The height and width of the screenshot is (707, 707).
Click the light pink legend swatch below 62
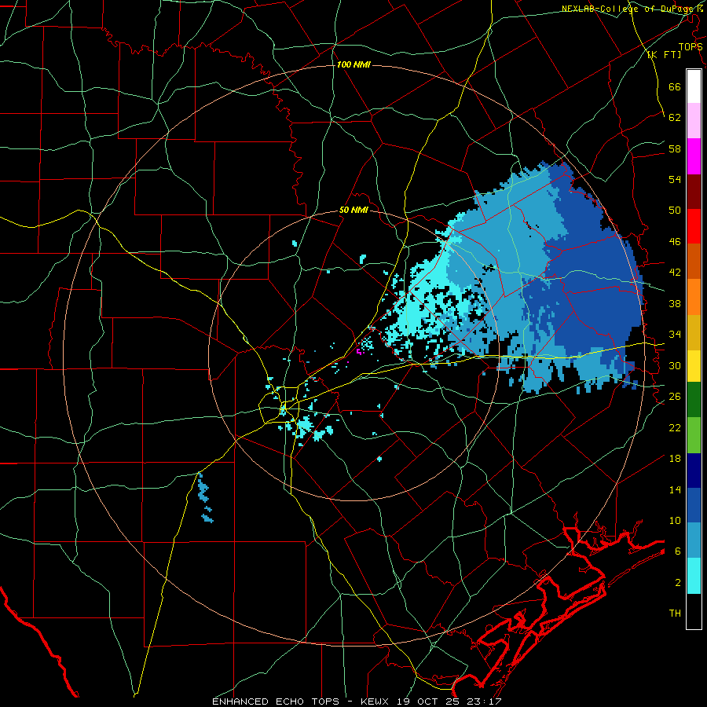coord(694,120)
